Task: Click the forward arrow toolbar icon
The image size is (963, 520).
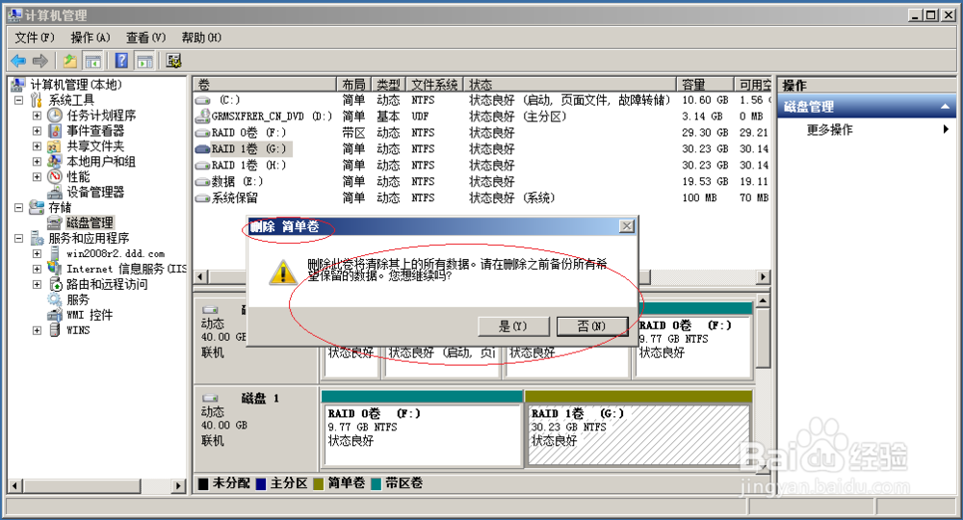Action: [40, 61]
